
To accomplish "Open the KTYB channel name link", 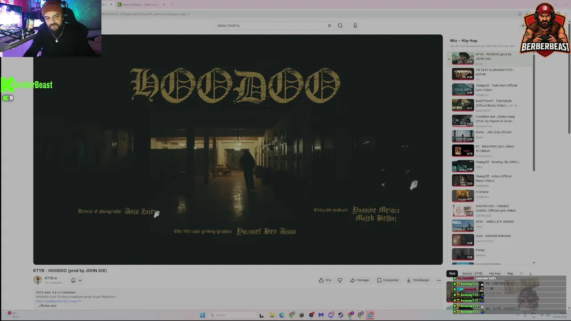I will 49,278.
